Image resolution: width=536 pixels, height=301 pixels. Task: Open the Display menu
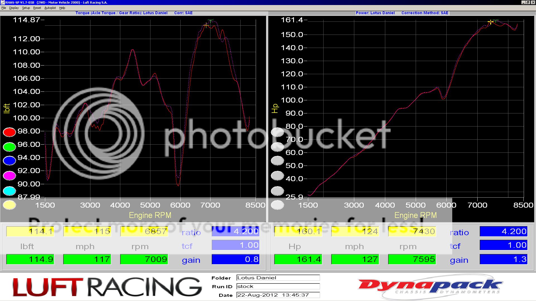click(14, 8)
